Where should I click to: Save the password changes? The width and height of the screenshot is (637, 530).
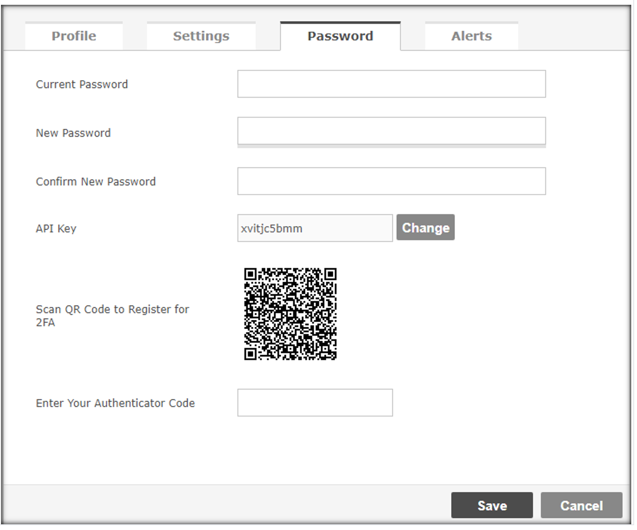coord(492,505)
